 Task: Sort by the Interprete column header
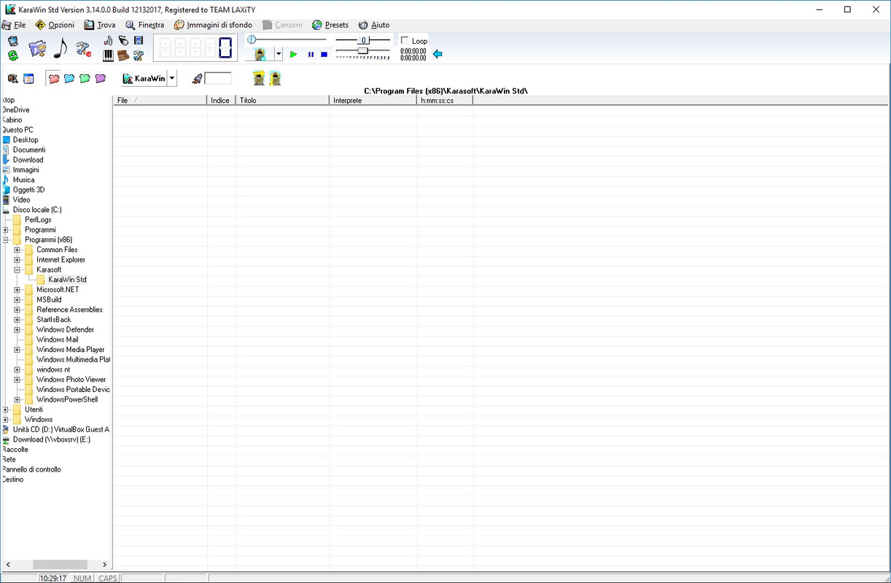(x=373, y=101)
